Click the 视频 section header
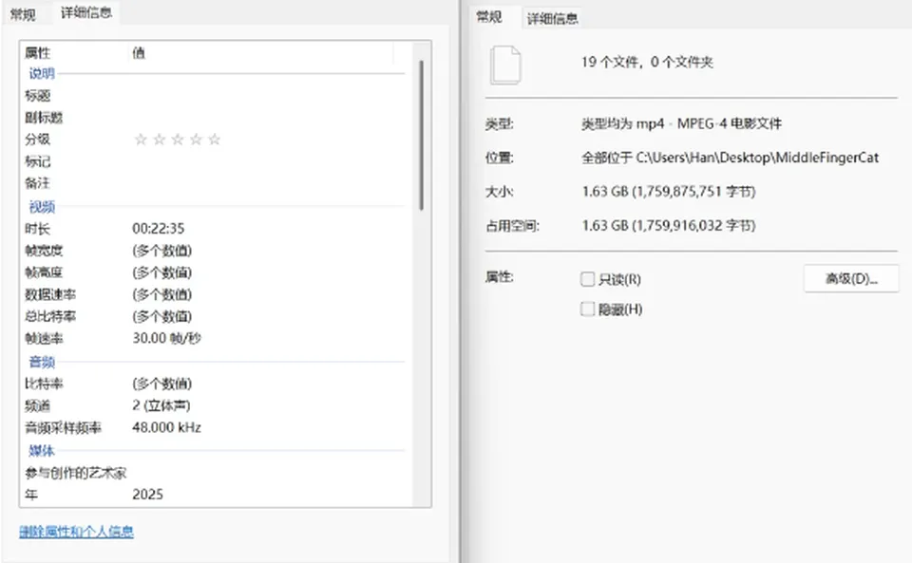Screen dimensions: 912x563 [x=41, y=207]
